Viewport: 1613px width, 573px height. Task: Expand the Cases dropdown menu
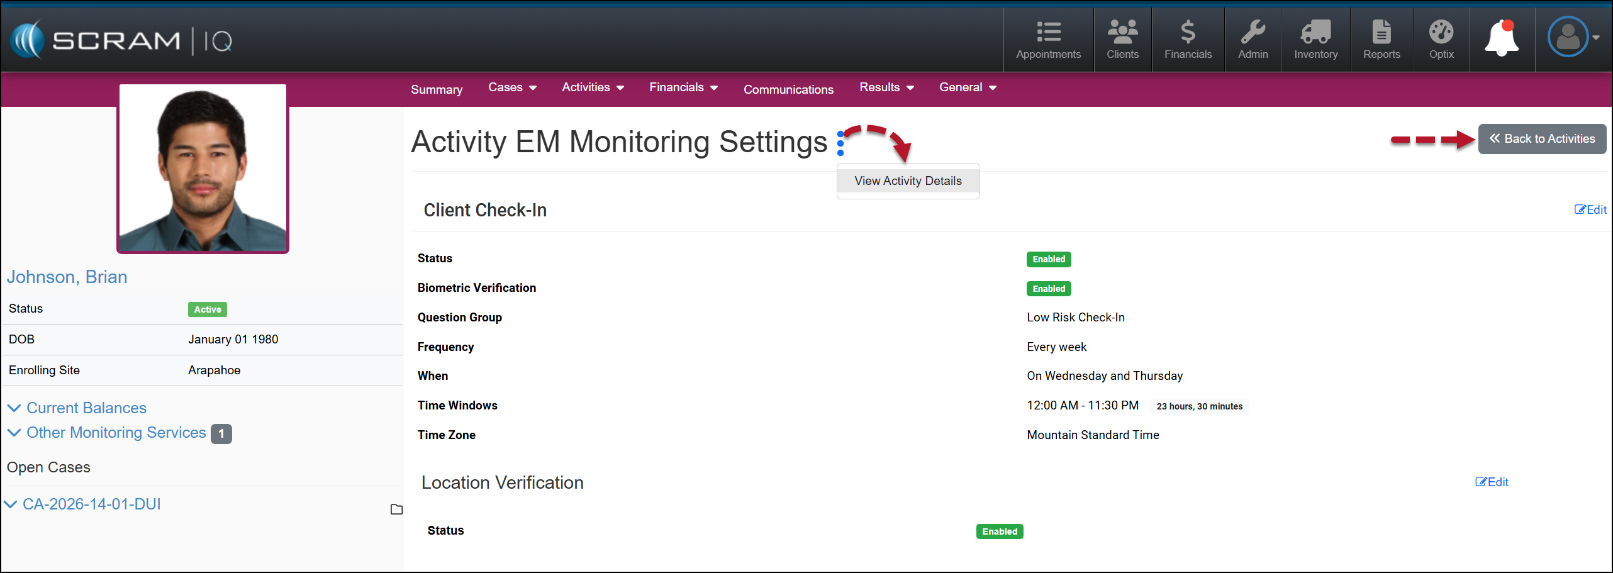point(512,87)
